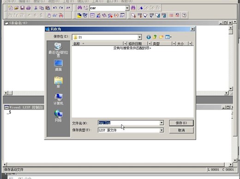Viewport: 240px width, 179px height.
Task: Click the Undo arrow icon
Action: pos(55,8)
